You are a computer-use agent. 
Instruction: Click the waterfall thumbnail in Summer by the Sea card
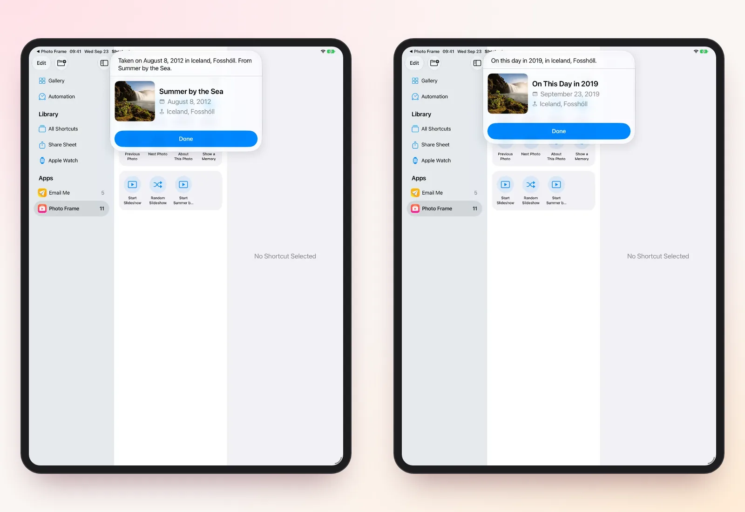(135, 101)
